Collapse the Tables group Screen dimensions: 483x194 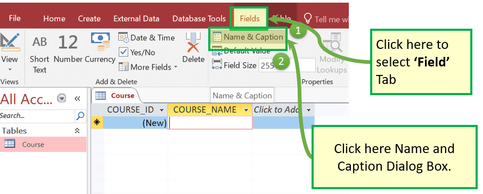(77, 131)
